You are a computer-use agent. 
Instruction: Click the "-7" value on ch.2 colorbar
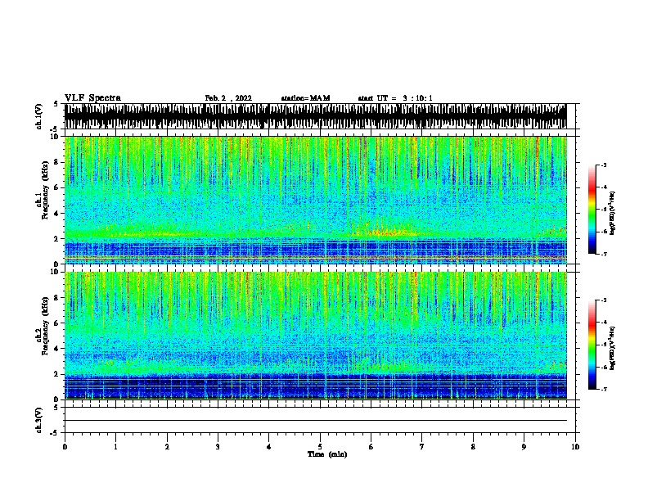click(603, 390)
